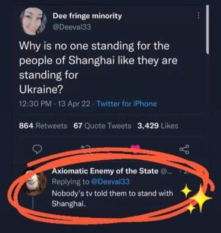Click @Deeval33 in the Replying to line
The image size is (221, 233).
click(x=110, y=181)
